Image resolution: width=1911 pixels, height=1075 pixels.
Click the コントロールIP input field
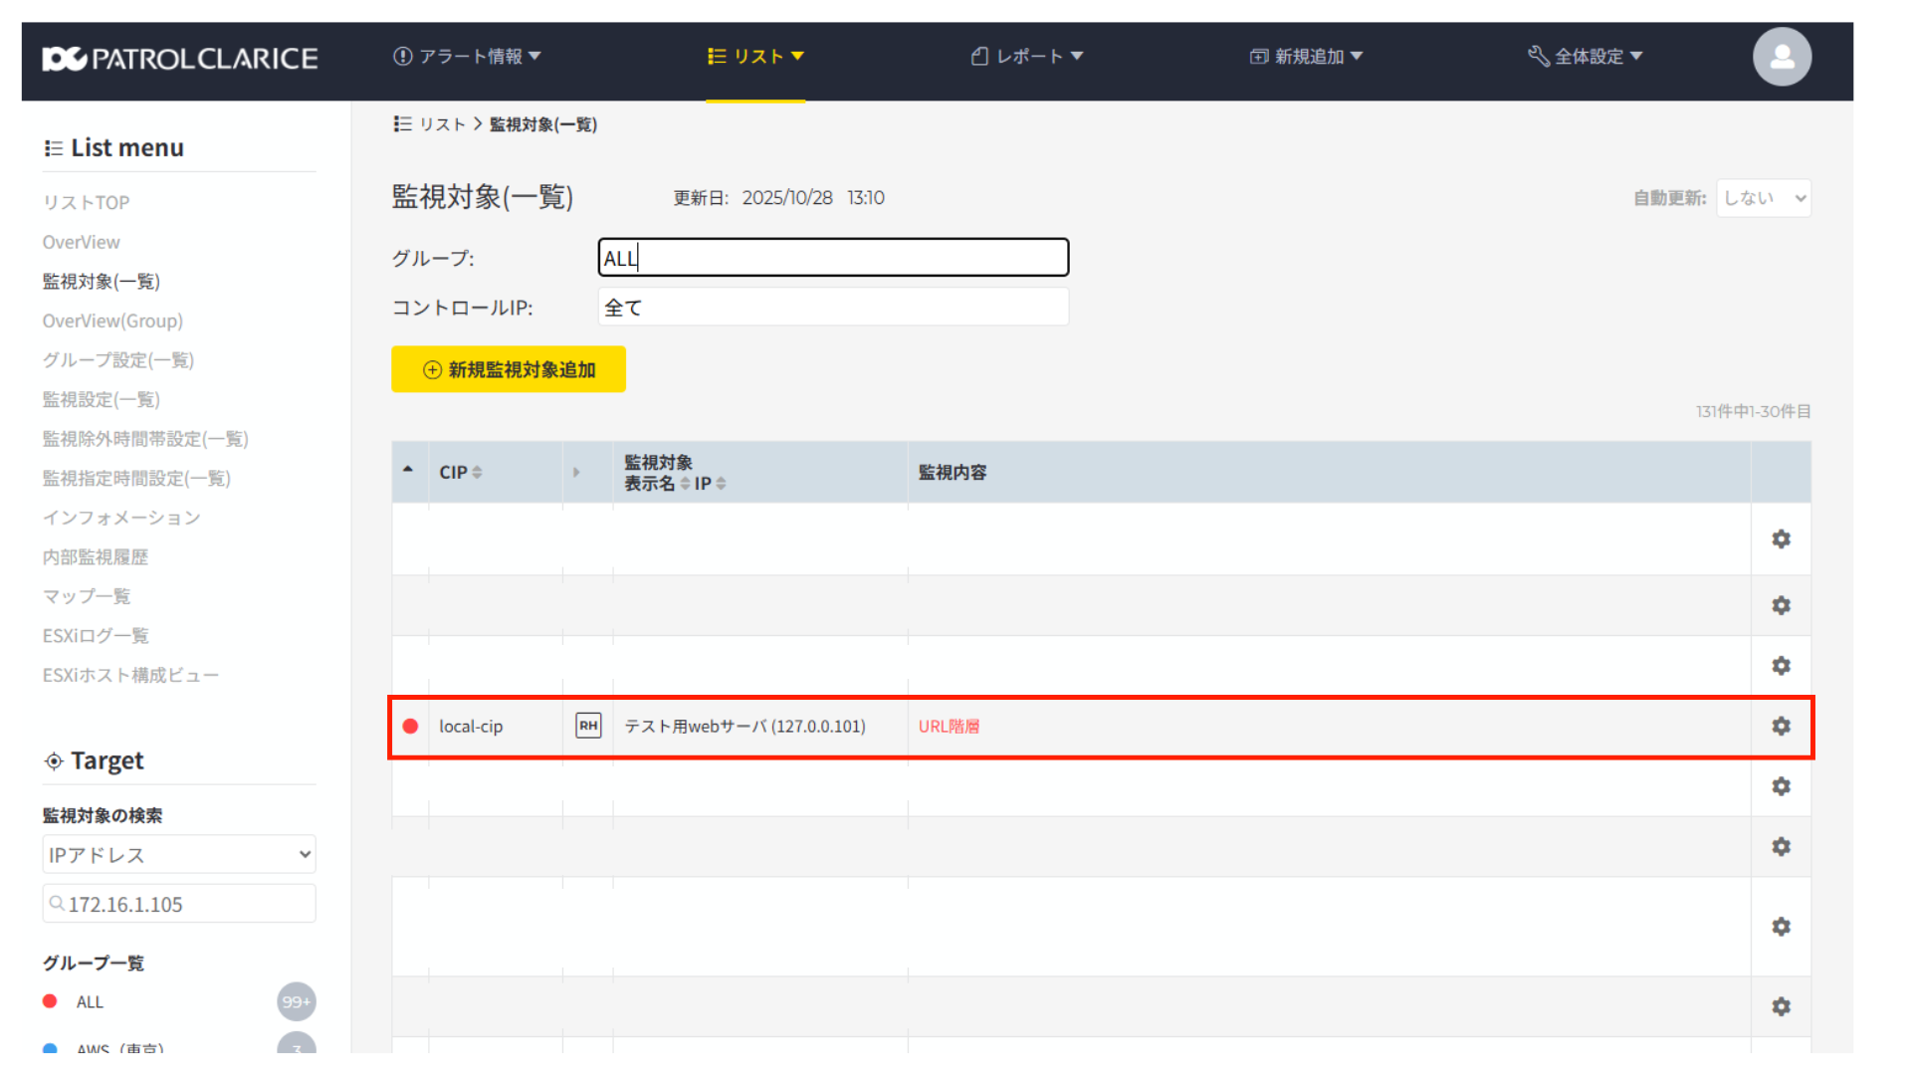833,308
